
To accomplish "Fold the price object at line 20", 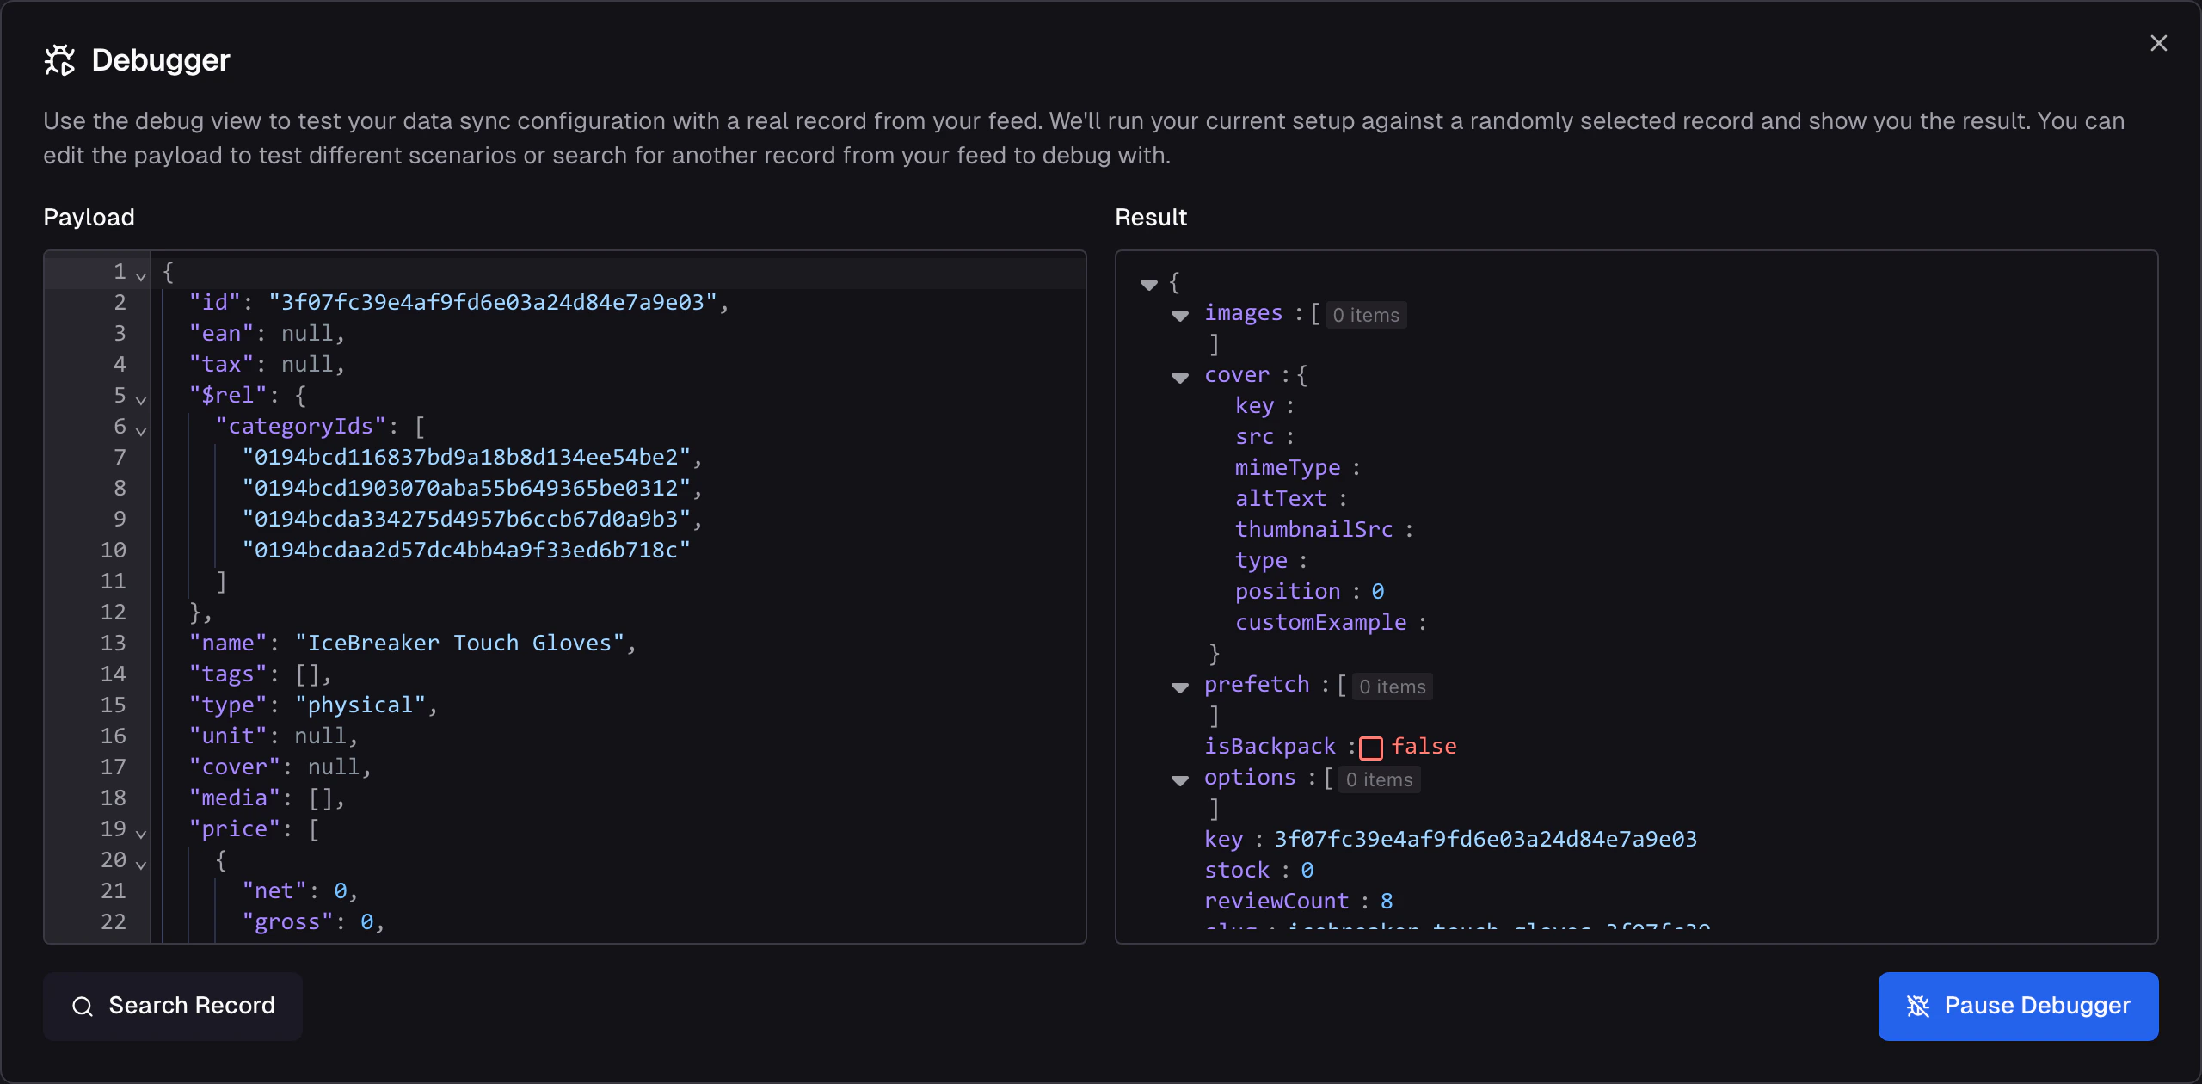I will (141, 865).
